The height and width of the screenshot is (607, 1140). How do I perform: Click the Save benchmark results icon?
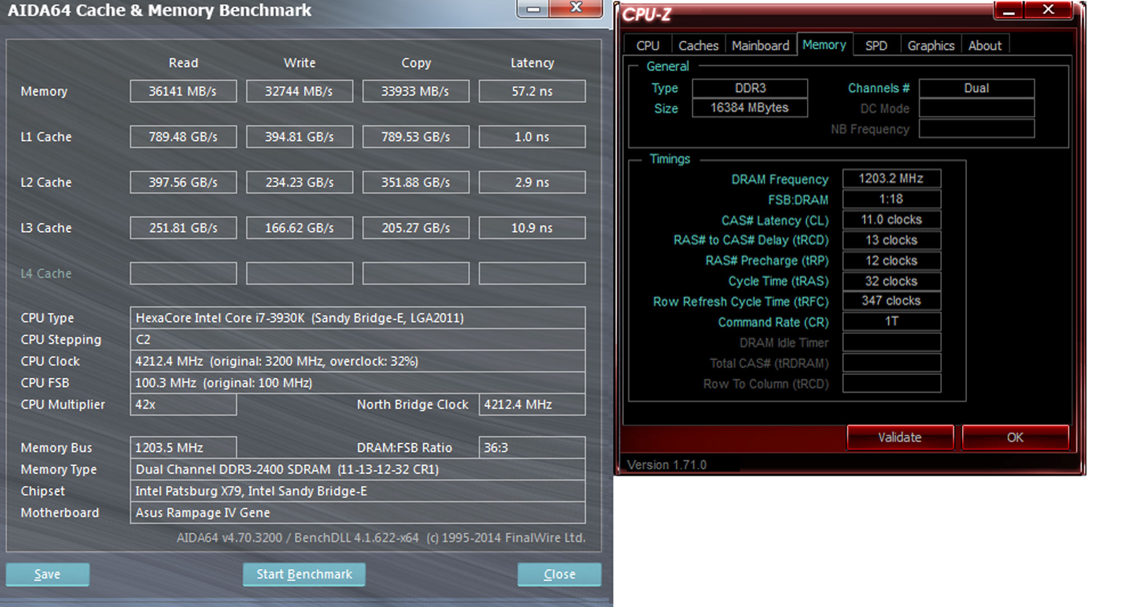[x=46, y=573]
